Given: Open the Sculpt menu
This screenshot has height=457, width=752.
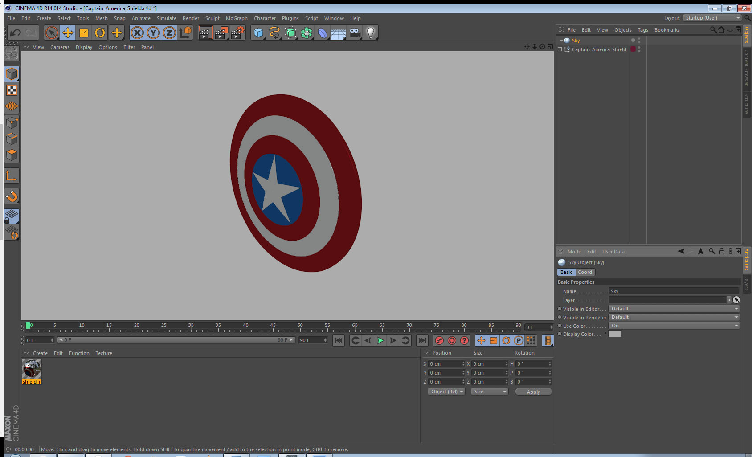Looking at the screenshot, I should (213, 18).
